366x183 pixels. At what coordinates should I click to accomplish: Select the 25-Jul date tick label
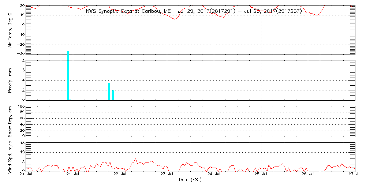(261, 175)
